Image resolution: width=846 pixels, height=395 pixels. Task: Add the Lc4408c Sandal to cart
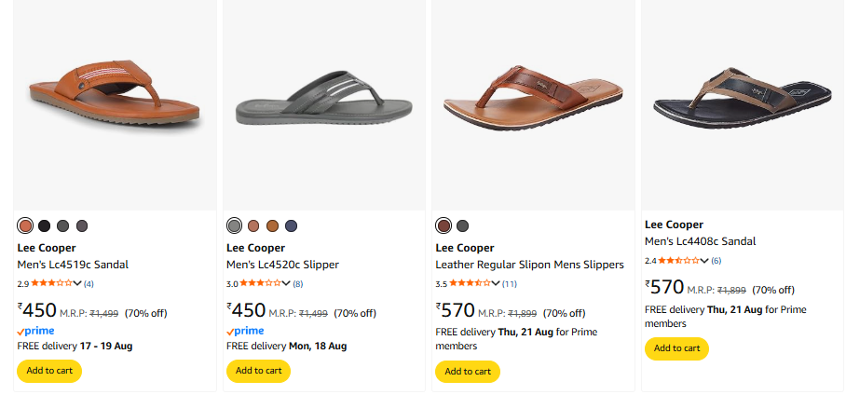click(x=676, y=348)
